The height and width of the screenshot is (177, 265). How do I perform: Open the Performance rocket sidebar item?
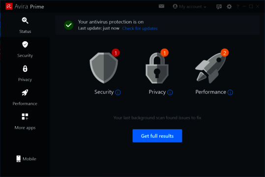[x=25, y=97]
